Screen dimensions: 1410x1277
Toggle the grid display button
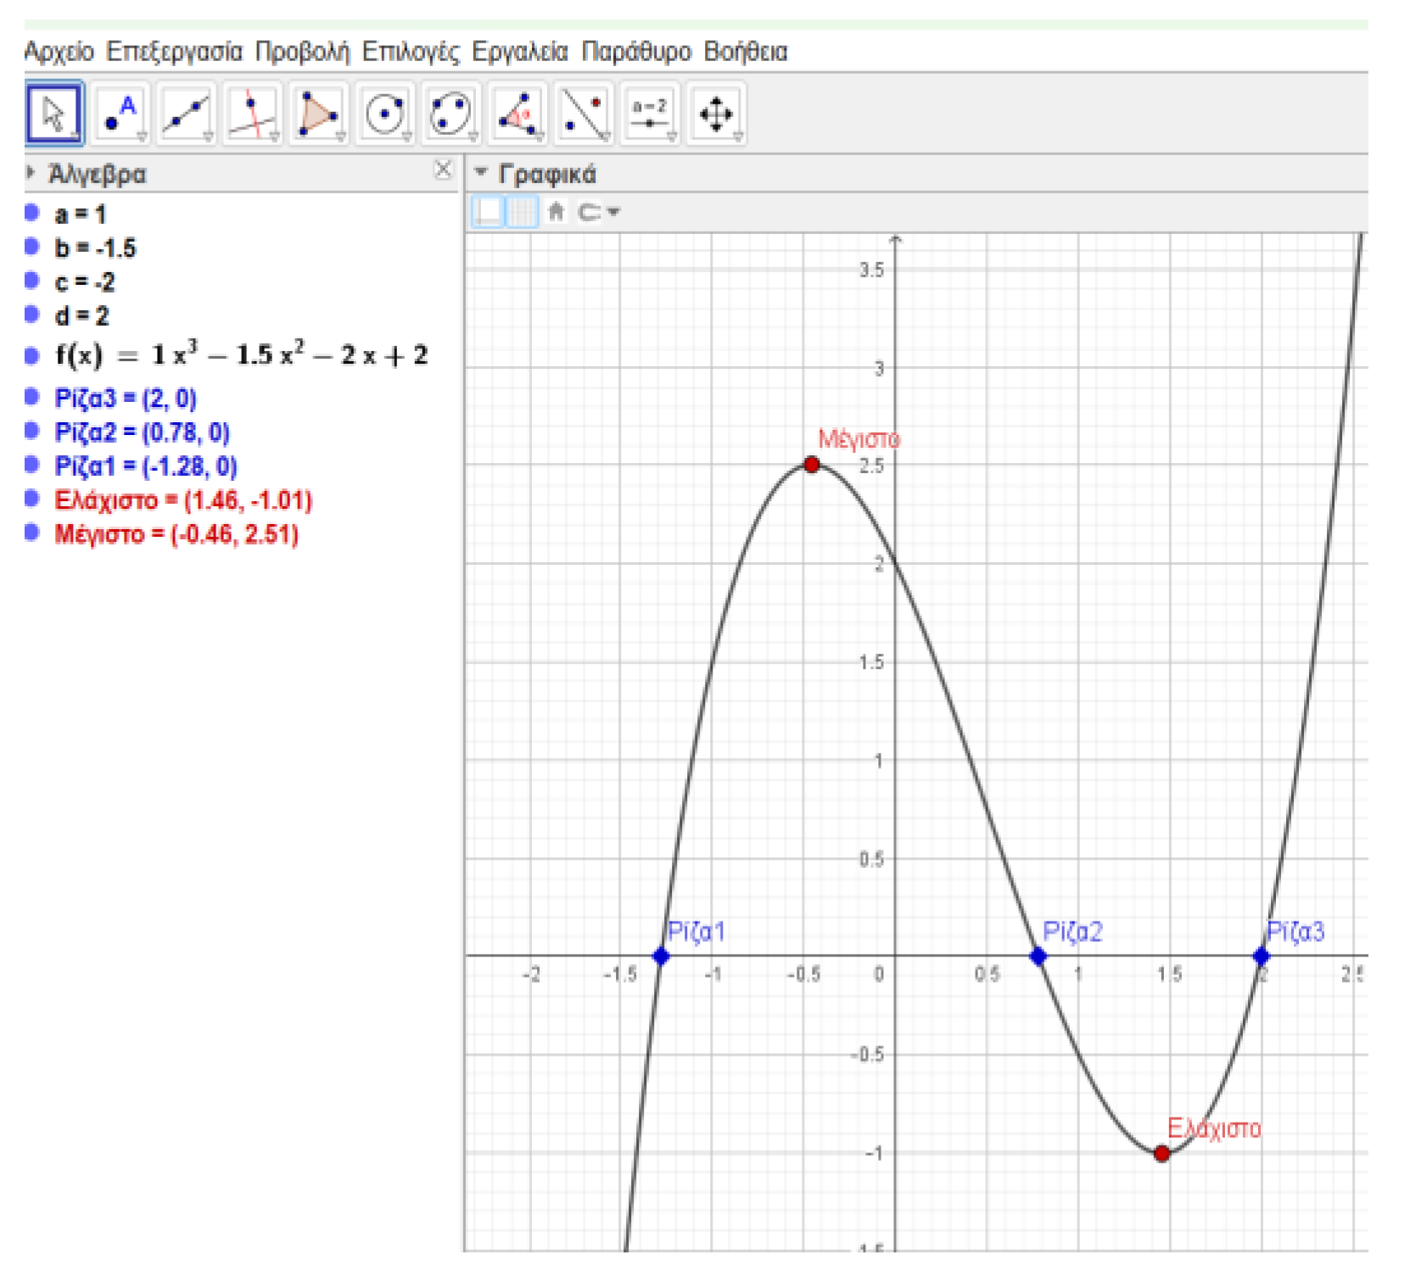pyautogui.click(x=523, y=212)
